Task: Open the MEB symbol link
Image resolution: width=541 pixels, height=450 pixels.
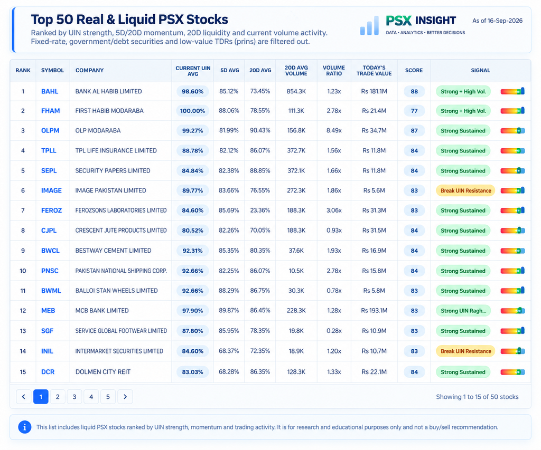Action: pos(48,310)
